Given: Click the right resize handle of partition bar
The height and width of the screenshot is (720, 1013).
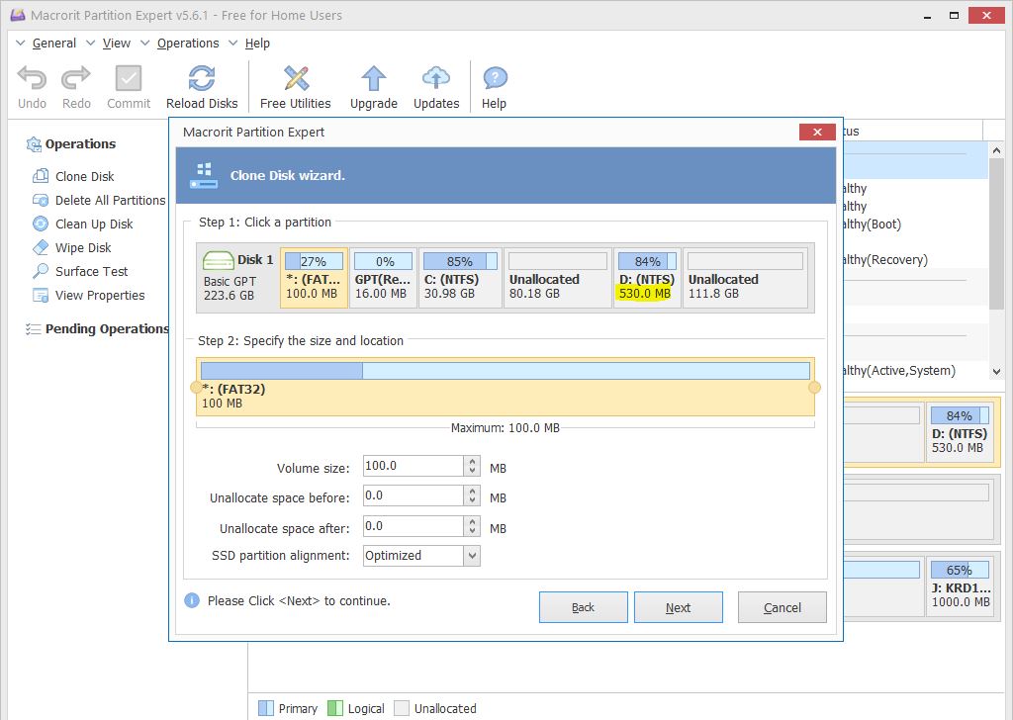Looking at the screenshot, I should pos(814,388).
